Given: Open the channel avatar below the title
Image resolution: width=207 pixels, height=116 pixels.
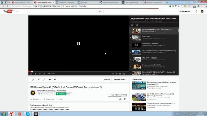Looking at the screenshot, I should pos(33,93).
